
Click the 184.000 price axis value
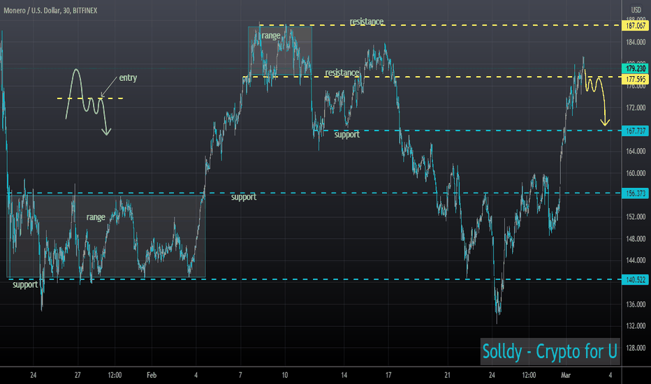[x=636, y=42]
